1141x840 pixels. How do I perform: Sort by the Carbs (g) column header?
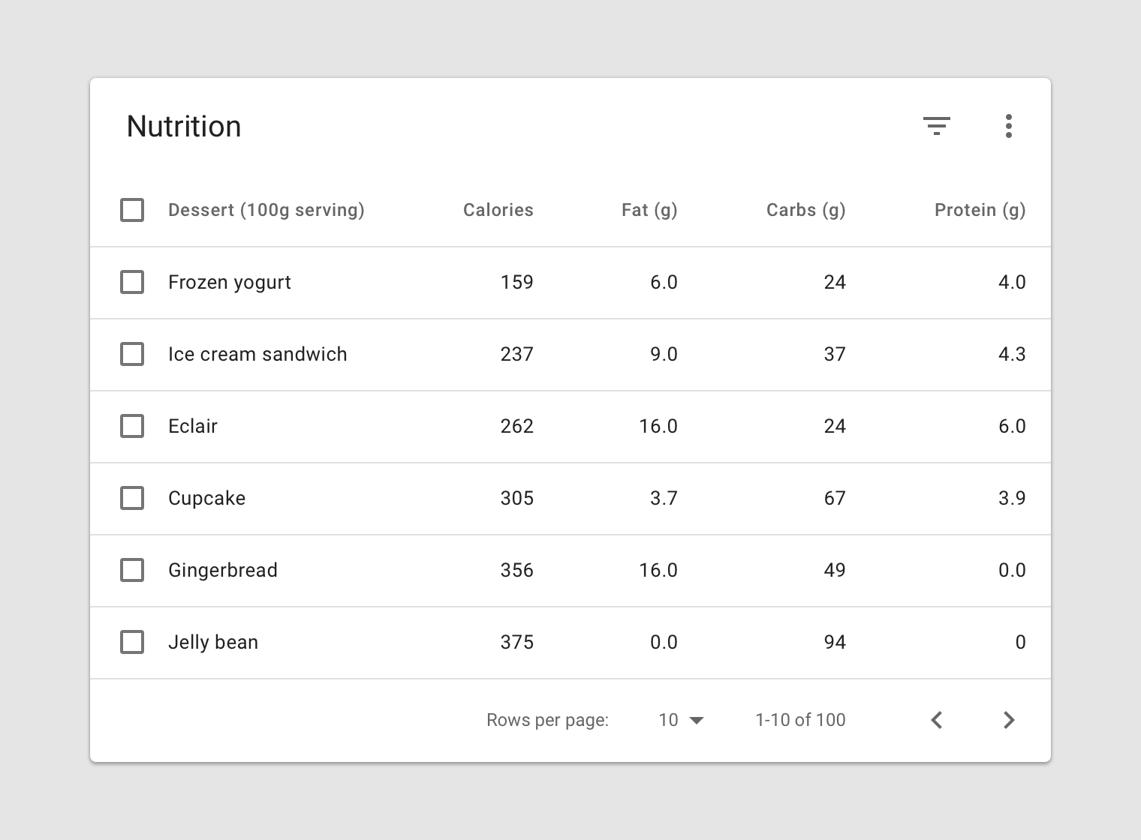[805, 210]
